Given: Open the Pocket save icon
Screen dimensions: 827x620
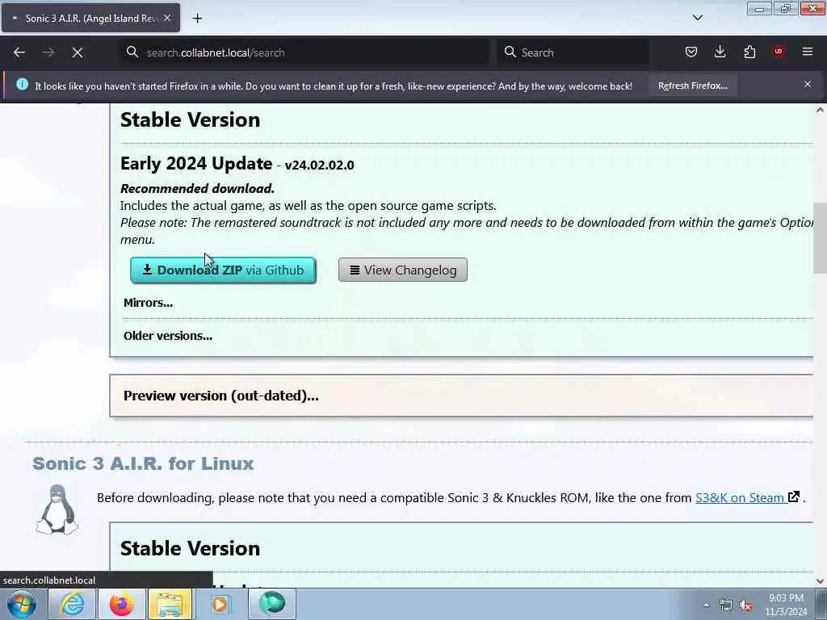Looking at the screenshot, I should click(691, 52).
